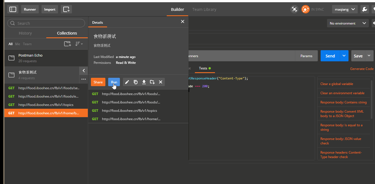Insert Response headers: Content-Type header check snippet

coord(341,155)
